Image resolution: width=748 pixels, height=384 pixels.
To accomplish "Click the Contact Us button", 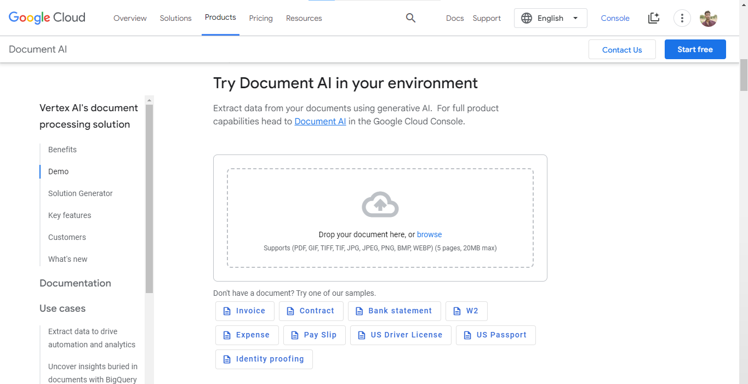I will point(622,49).
